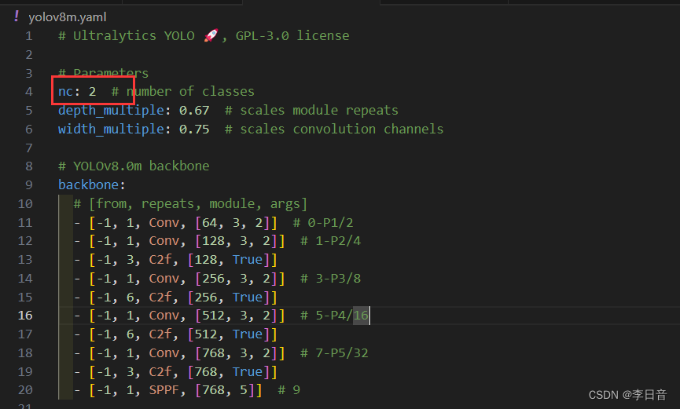Click 'Conv' on line 11

tap(164, 223)
